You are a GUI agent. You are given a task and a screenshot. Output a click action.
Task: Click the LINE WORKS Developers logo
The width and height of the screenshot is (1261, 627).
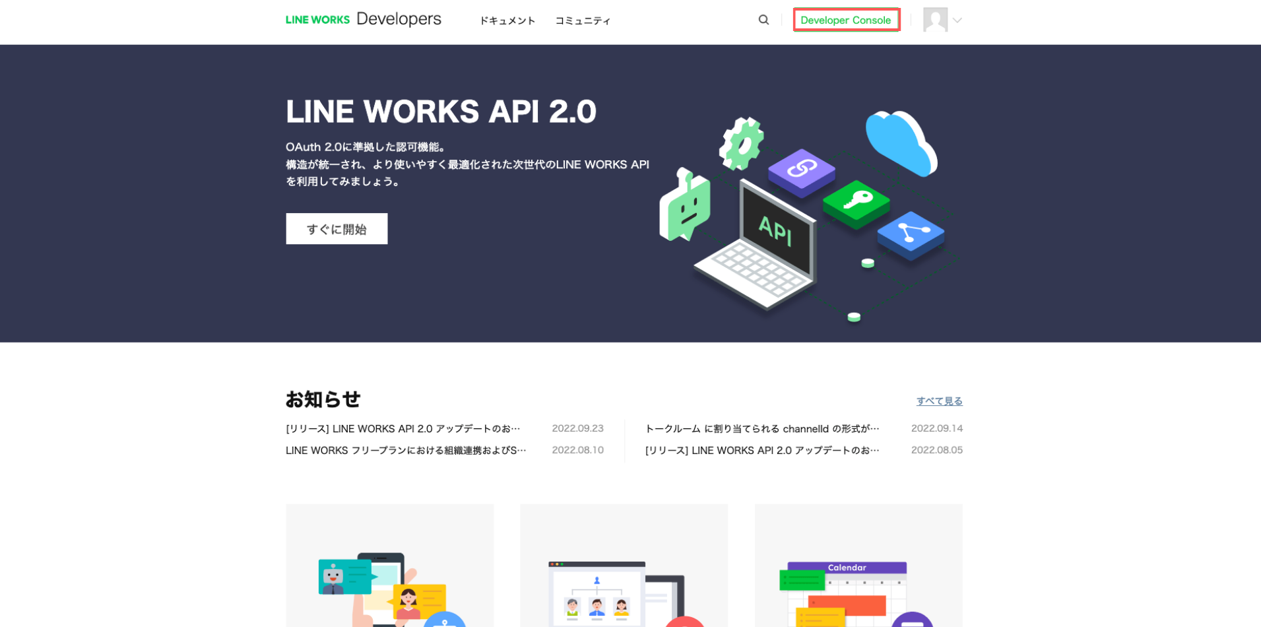[363, 19]
